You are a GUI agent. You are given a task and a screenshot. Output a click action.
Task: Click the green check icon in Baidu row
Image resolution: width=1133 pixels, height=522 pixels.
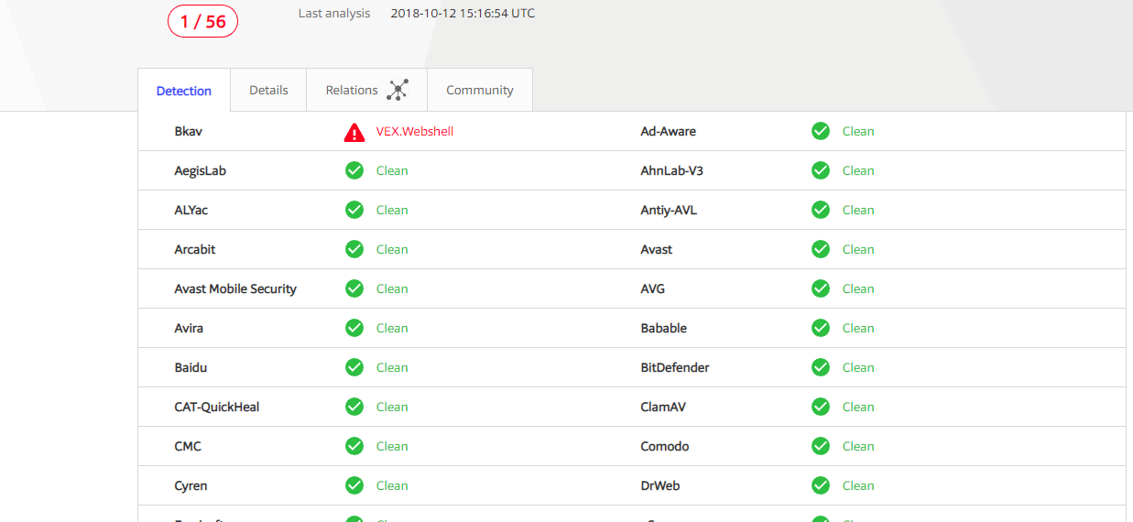point(354,367)
